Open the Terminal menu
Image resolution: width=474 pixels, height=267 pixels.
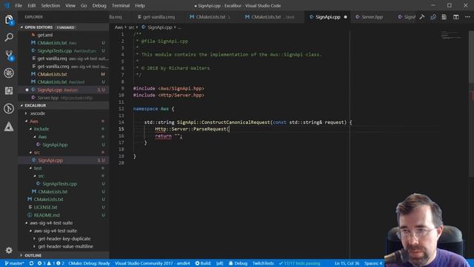[121, 5]
